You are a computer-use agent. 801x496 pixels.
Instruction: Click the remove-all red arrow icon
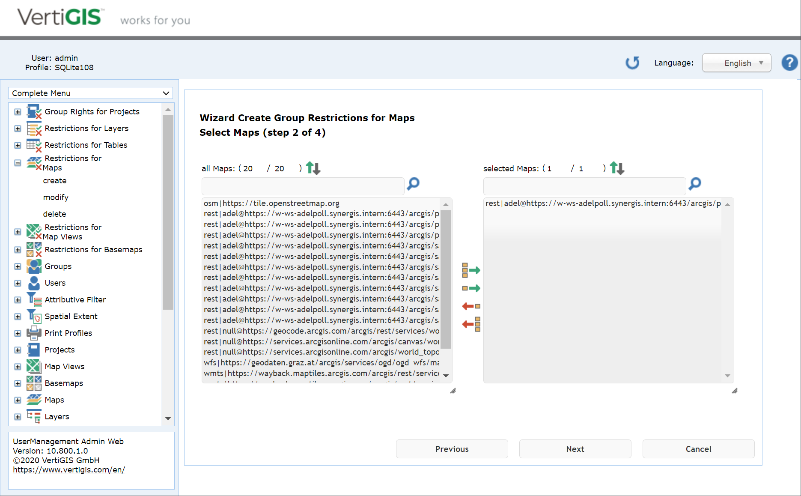470,324
